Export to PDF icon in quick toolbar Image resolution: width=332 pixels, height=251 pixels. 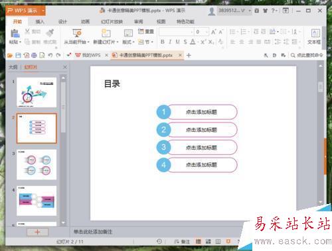coord(27,55)
